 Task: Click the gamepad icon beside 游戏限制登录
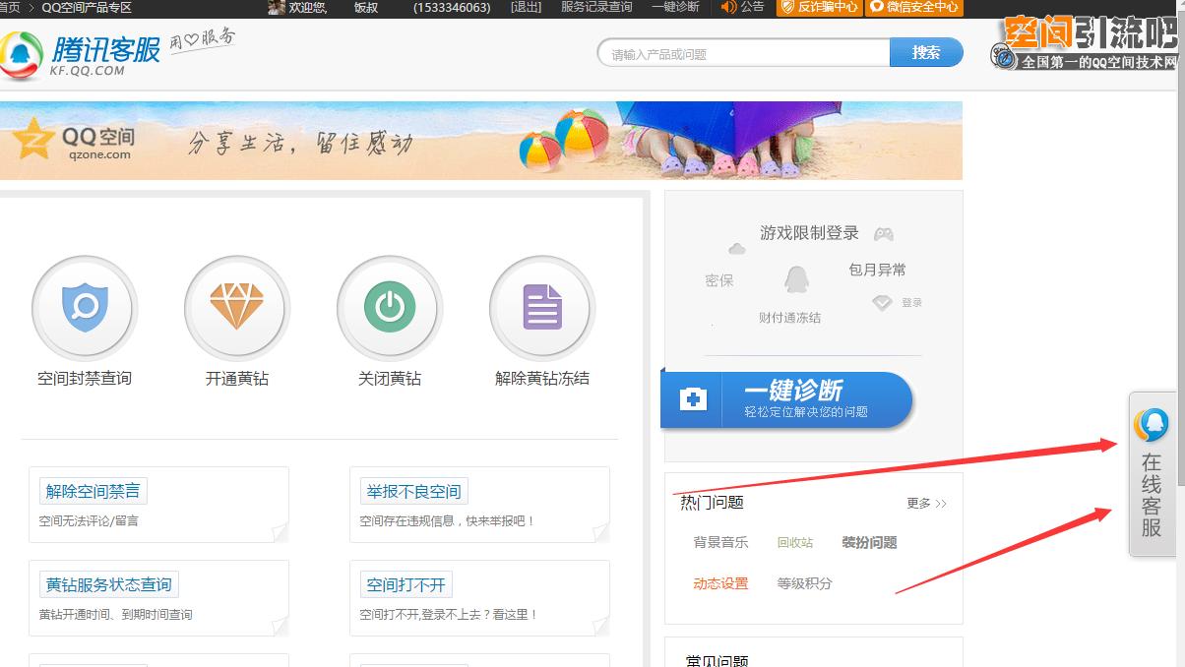[883, 233]
